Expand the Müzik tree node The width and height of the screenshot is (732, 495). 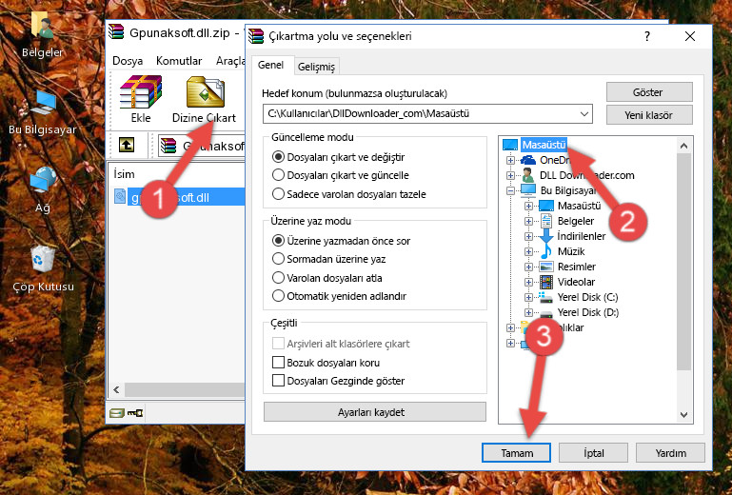(x=528, y=251)
